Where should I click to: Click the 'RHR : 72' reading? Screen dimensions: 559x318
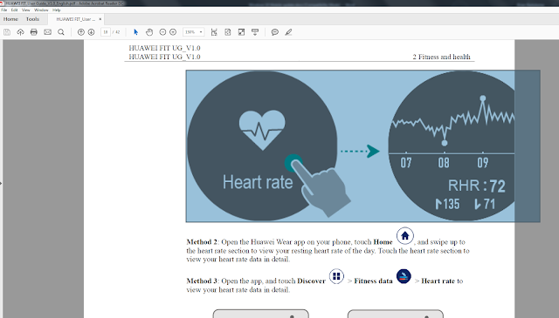pyautogui.click(x=477, y=186)
